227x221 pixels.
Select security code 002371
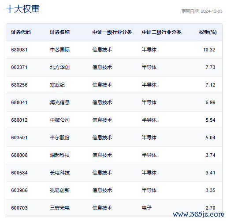19,67
